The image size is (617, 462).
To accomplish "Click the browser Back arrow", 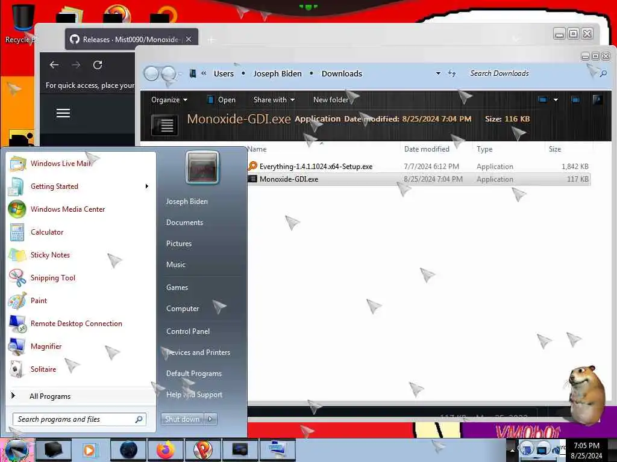I will (x=54, y=65).
